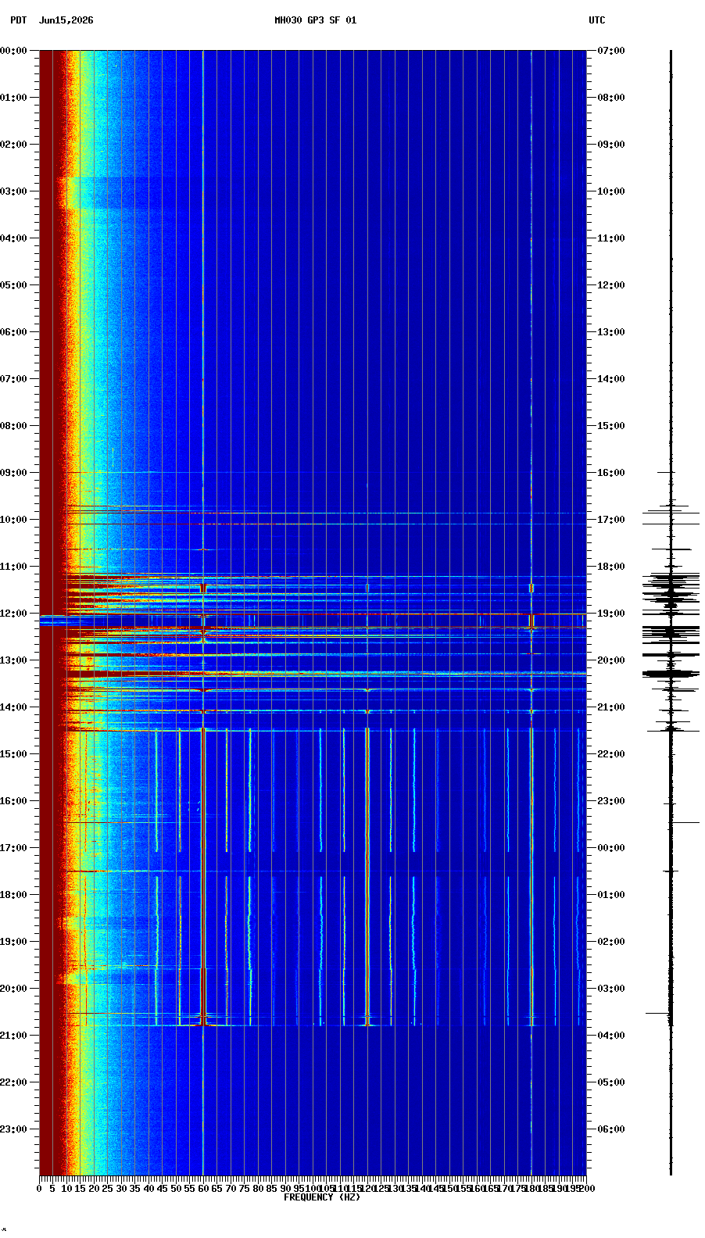705x1238 pixels.
Task: Select the 21:00 label on PDT axis
Action: click(x=13, y=1036)
